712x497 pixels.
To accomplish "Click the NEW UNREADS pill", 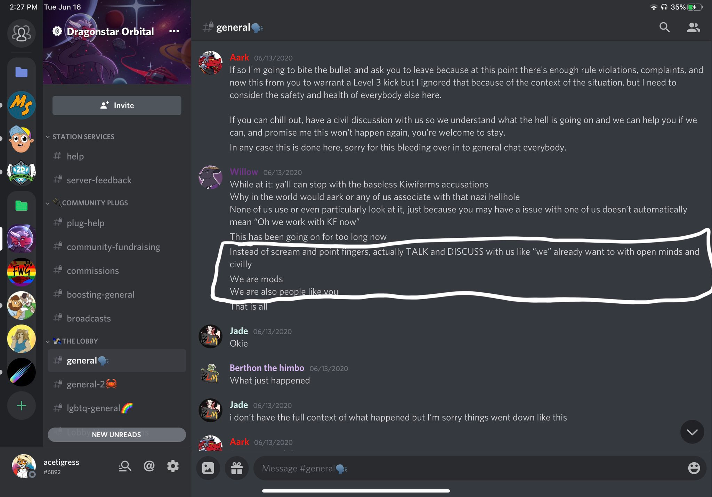I will 117,434.
